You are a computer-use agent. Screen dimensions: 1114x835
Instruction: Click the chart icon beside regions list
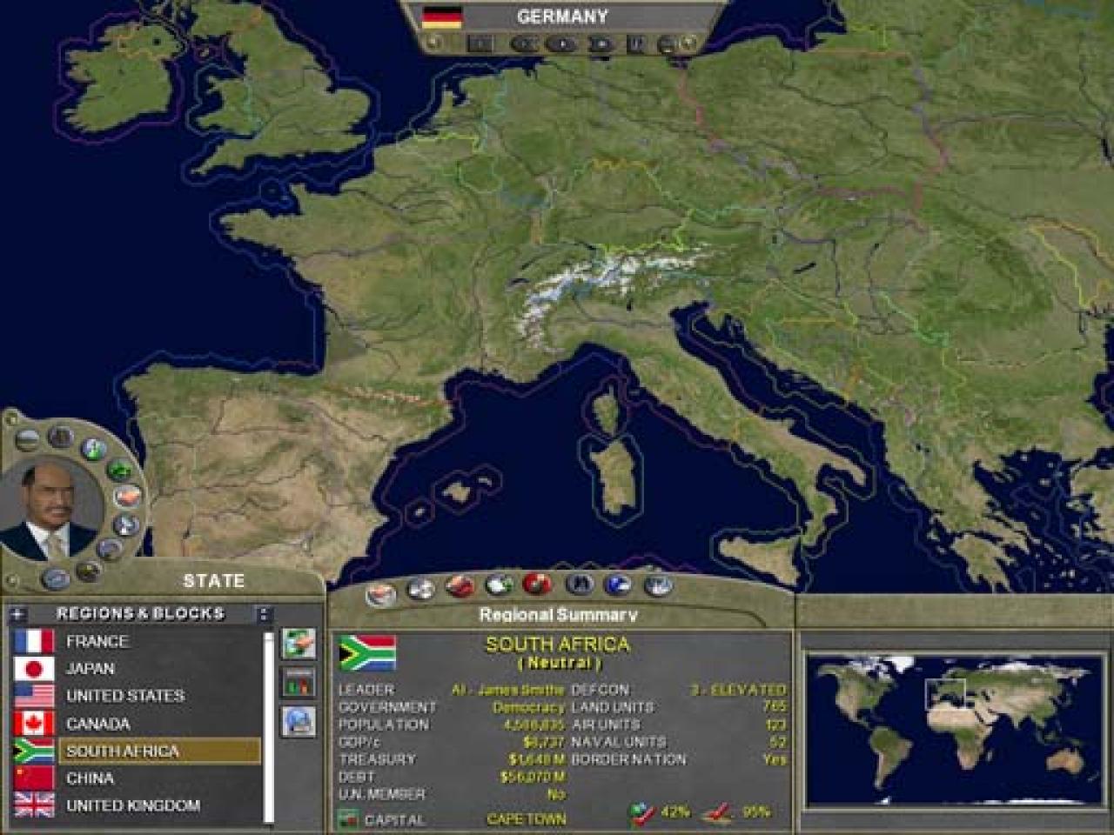(299, 683)
